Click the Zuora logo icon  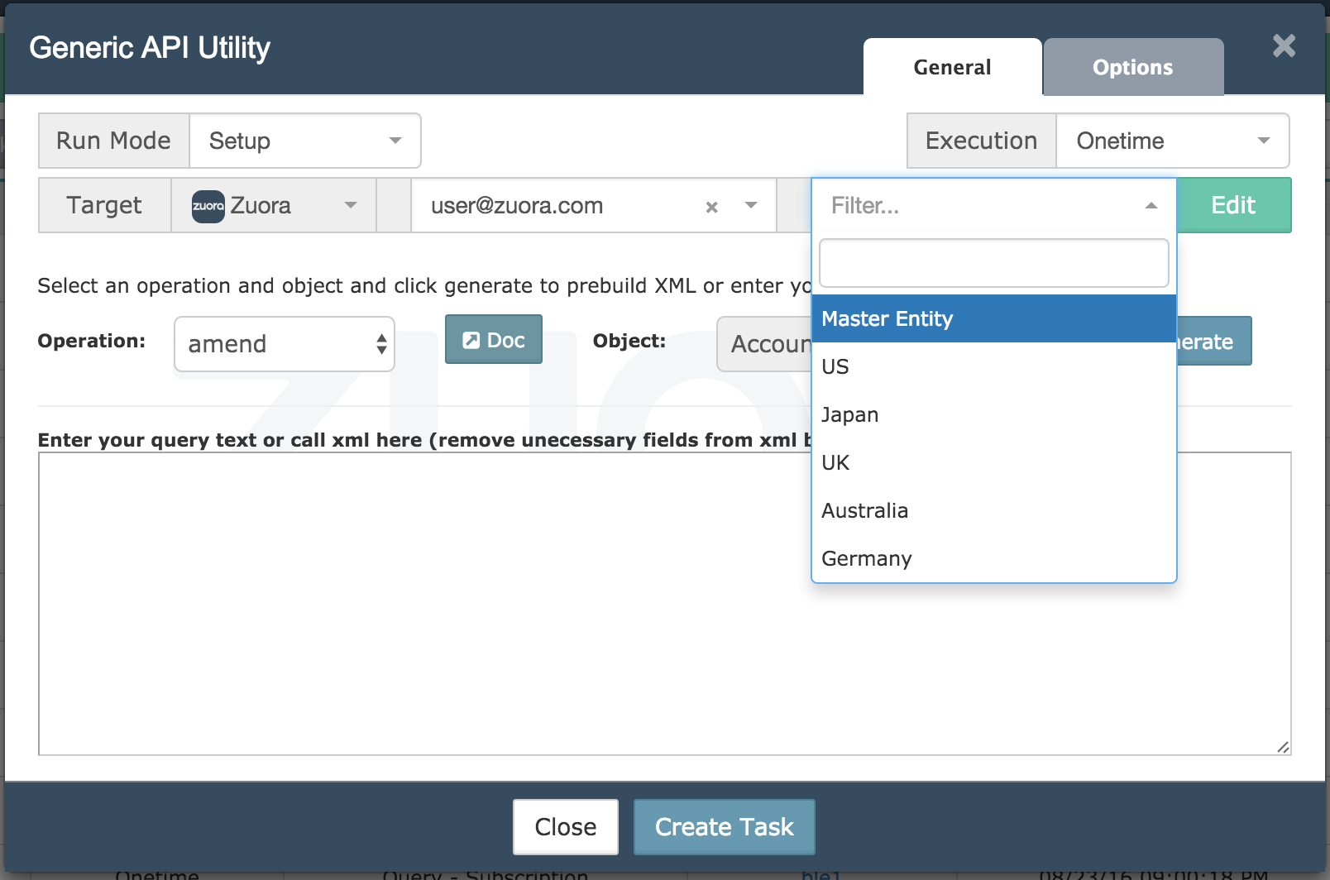[208, 206]
